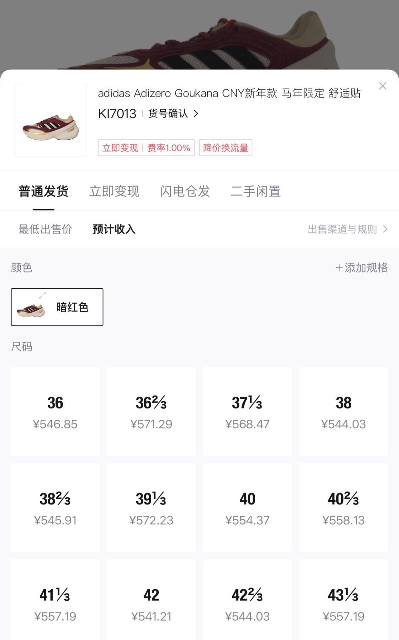
Task: Tap the shoe product thumbnail image
Action: click(x=51, y=120)
